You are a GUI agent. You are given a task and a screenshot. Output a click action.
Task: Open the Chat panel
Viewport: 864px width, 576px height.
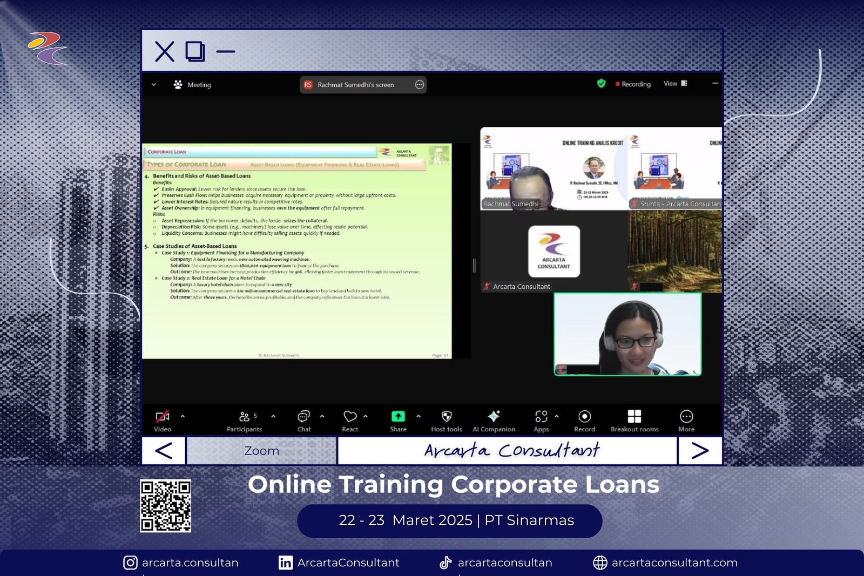click(x=303, y=417)
